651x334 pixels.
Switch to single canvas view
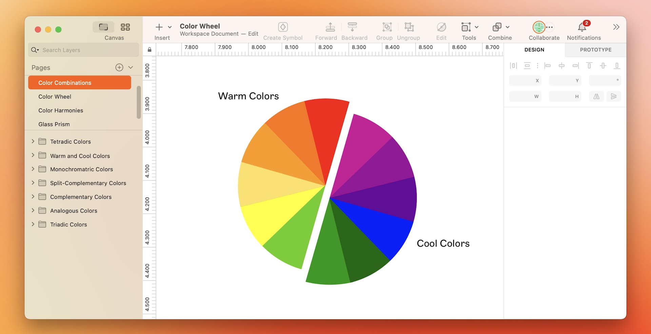(x=103, y=27)
